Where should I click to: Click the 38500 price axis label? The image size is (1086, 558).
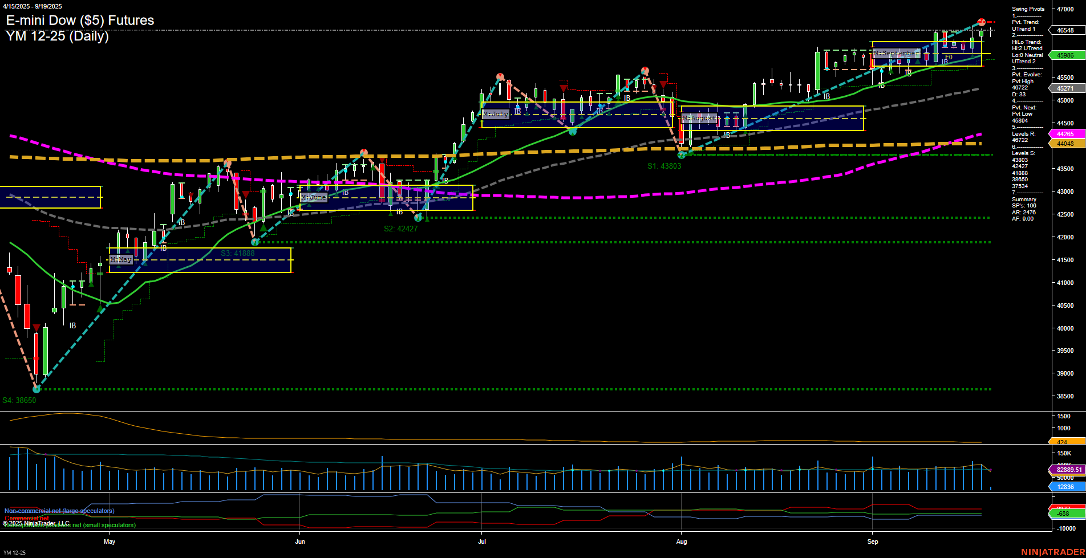click(1065, 396)
